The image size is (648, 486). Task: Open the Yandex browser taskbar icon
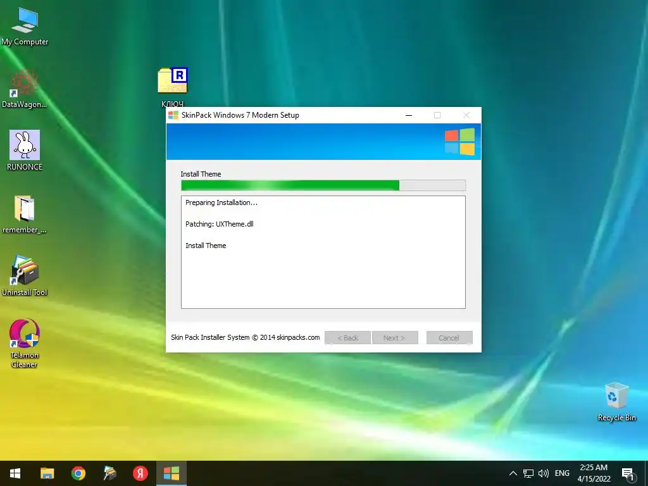click(x=140, y=473)
